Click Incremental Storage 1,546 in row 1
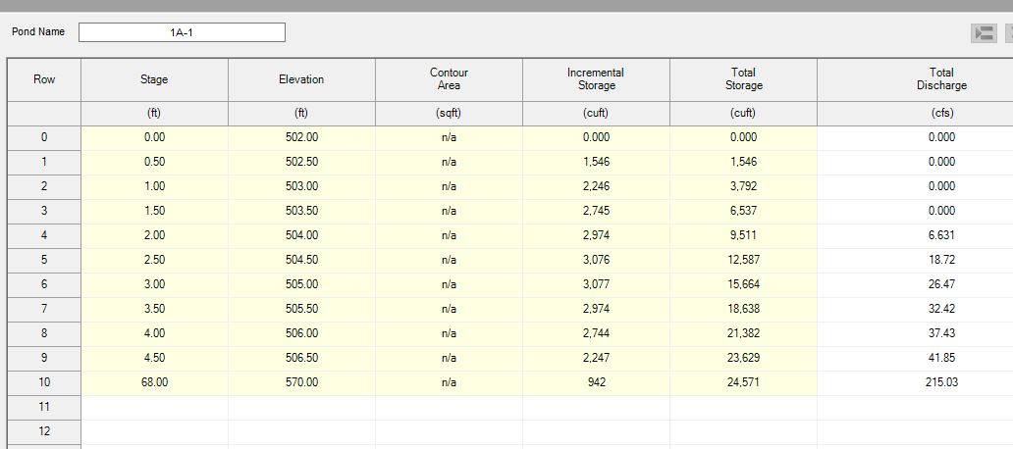1013x449 pixels. (596, 162)
